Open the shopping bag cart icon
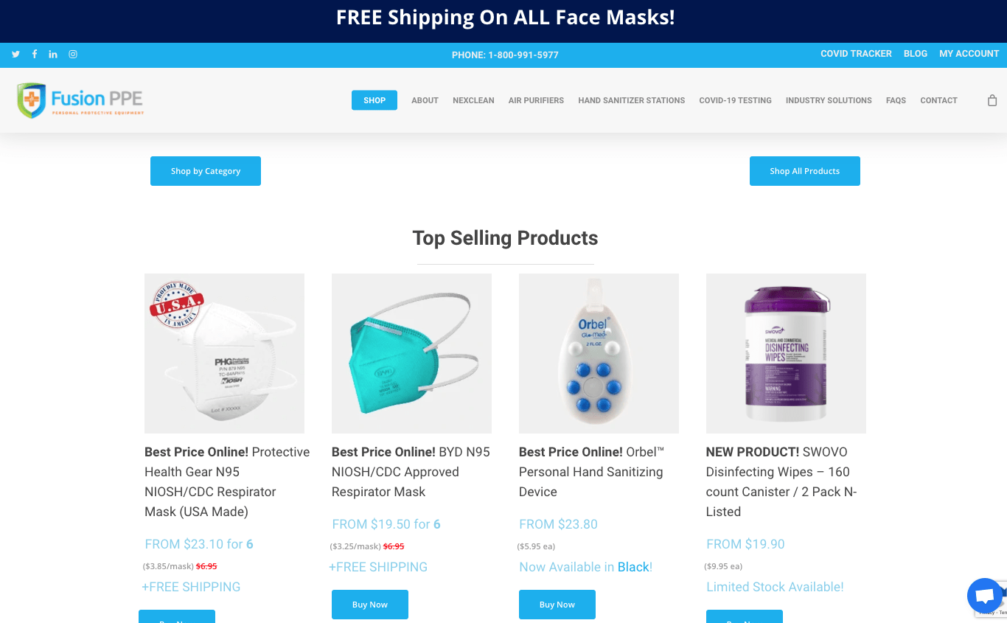This screenshot has height=623, width=1007. (992, 100)
